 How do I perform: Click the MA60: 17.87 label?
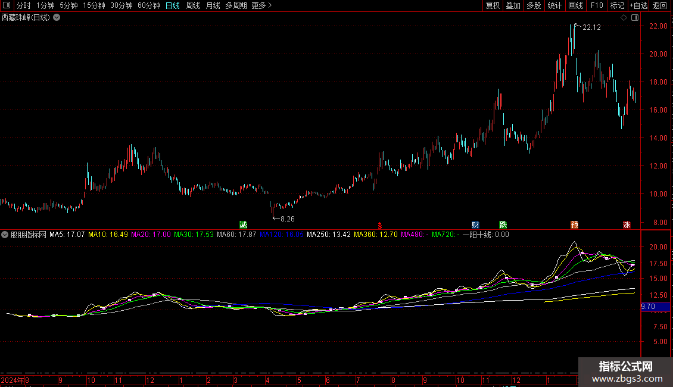click(236, 235)
